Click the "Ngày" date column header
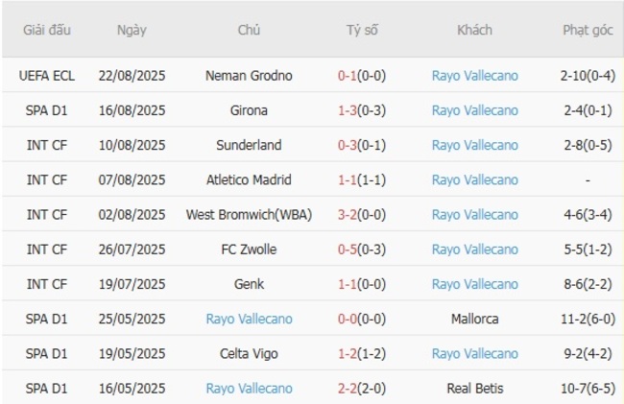 pyautogui.click(x=132, y=31)
